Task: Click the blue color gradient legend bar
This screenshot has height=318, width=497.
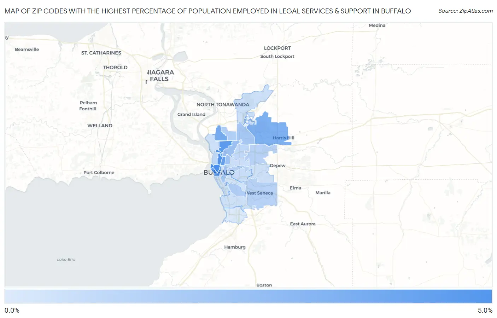Action: pyautogui.click(x=248, y=296)
